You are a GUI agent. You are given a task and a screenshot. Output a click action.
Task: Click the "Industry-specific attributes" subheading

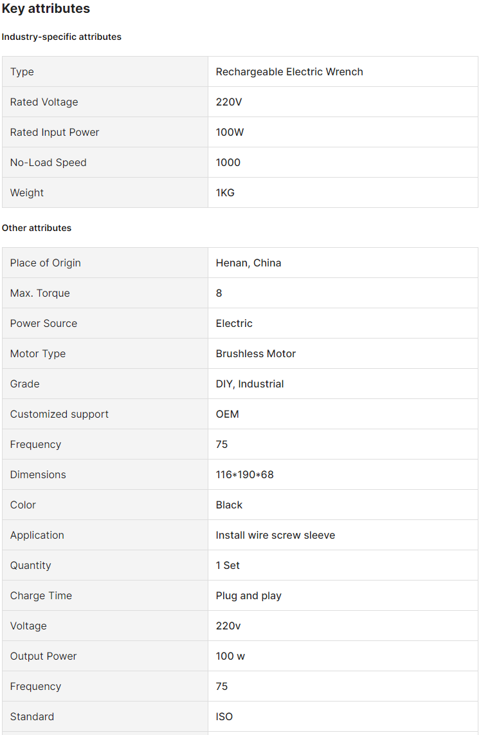click(x=62, y=37)
